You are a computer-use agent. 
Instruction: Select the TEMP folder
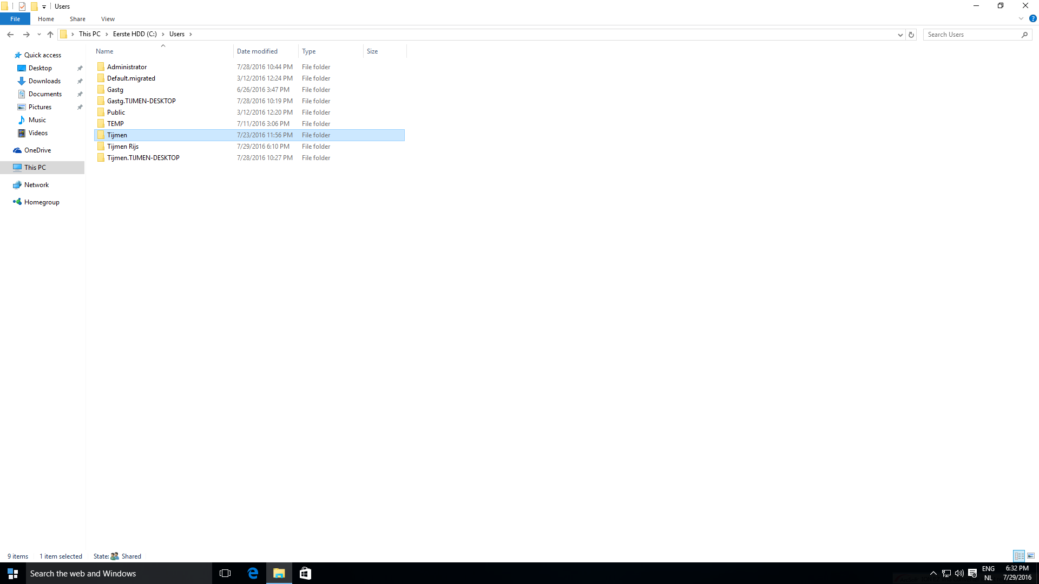(249, 124)
